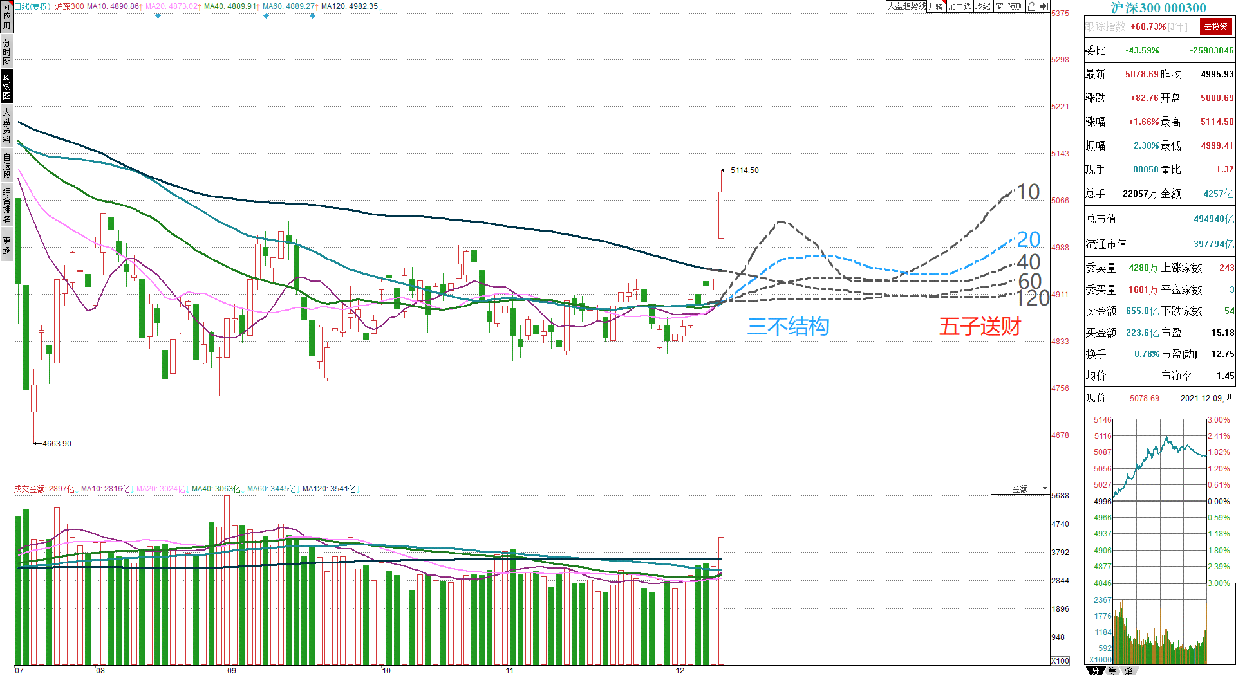Click 加自选 to add to watchlist
This screenshot has height=676, width=1236.
(x=959, y=6)
